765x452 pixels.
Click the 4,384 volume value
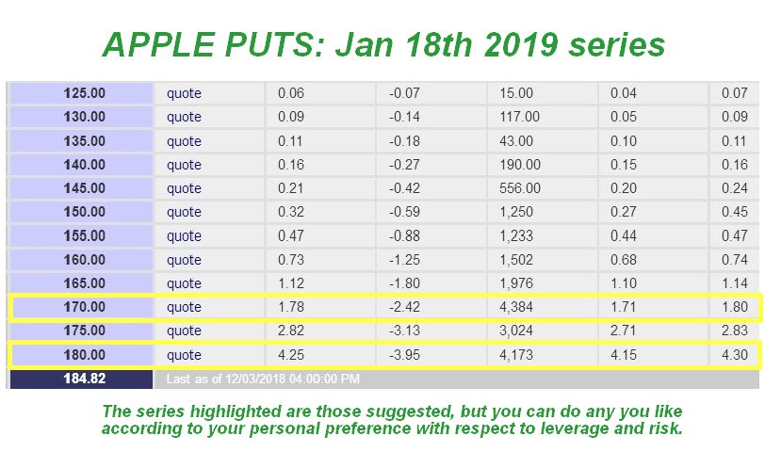pyautogui.click(x=521, y=307)
